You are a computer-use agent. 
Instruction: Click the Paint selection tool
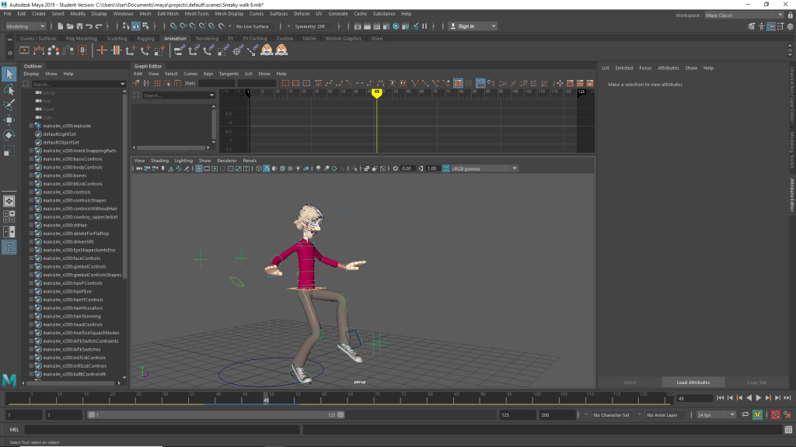pyautogui.click(x=9, y=105)
